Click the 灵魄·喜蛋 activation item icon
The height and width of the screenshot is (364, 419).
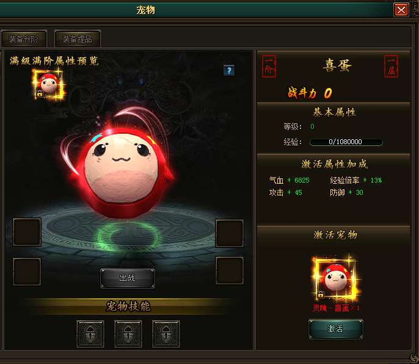336,278
